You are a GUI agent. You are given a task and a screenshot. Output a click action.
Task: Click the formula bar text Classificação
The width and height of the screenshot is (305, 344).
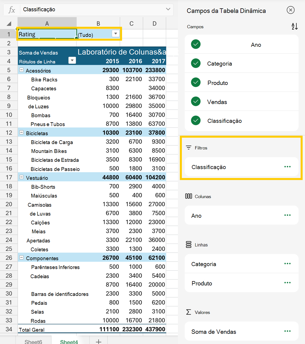39,9
